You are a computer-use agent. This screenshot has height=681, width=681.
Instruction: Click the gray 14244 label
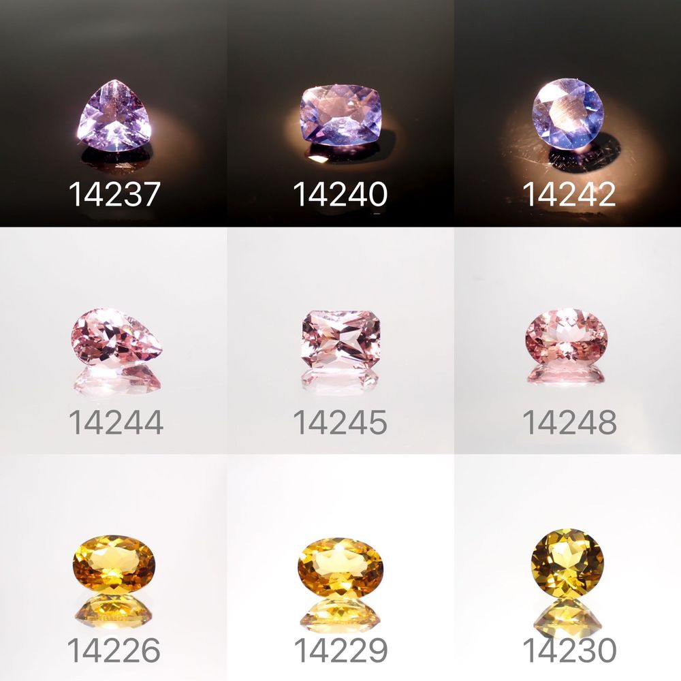pyautogui.click(x=116, y=422)
